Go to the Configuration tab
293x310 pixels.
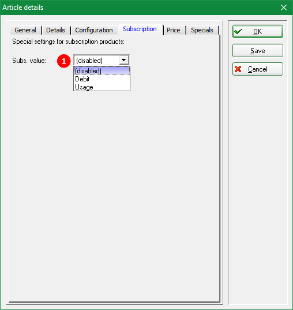pos(94,30)
